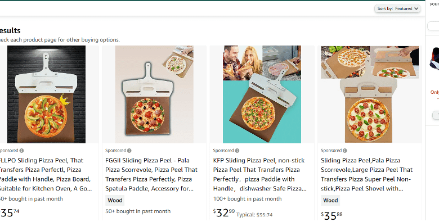This screenshot has width=439, height=222.
Task: Open the Sort by Featured dropdown
Action: pos(397,8)
